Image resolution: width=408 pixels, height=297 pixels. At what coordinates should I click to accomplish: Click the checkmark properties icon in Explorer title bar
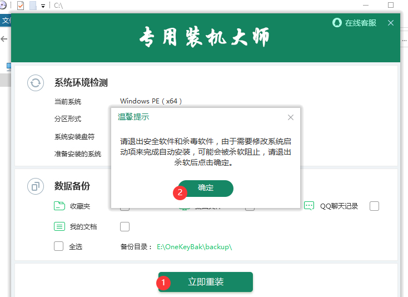21,6
